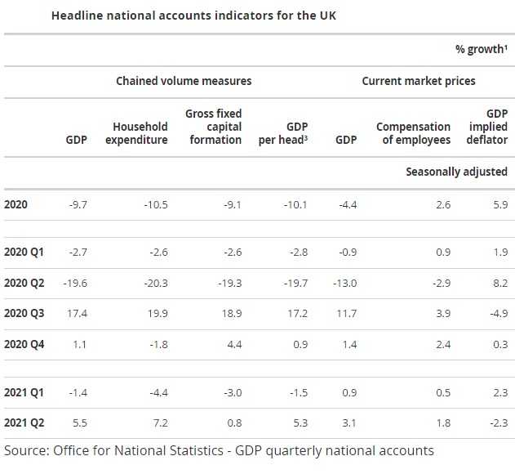Select the '2020 Q4' row label
The height and width of the screenshot is (474, 515).
[x=24, y=344]
